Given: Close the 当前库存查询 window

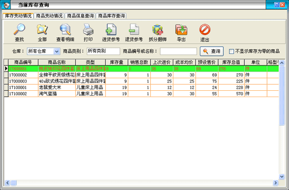Looking at the screenshot, I should (282, 5).
